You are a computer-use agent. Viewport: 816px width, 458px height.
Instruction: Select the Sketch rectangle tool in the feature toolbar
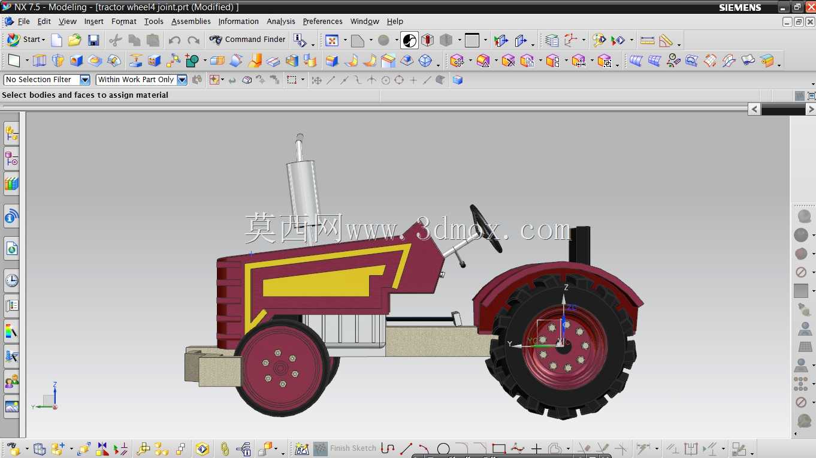tap(14, 61)
